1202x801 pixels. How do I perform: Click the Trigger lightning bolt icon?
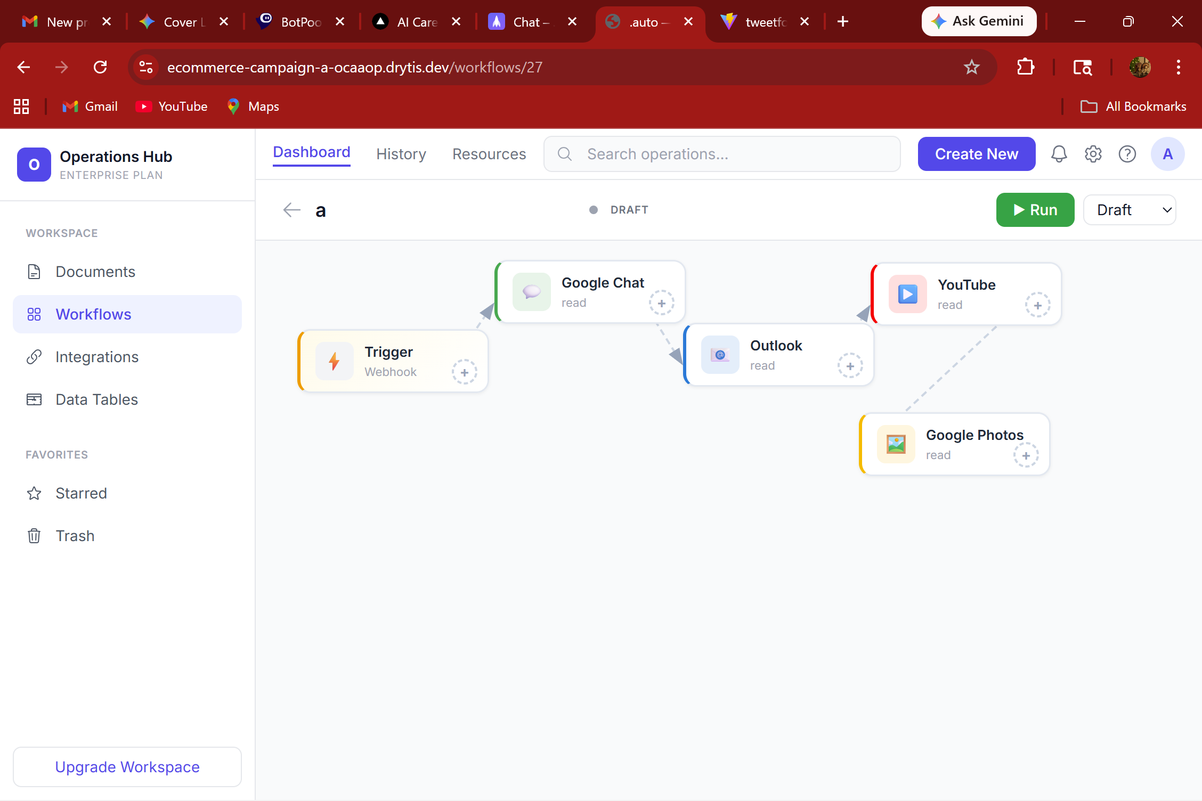(335, 361)
